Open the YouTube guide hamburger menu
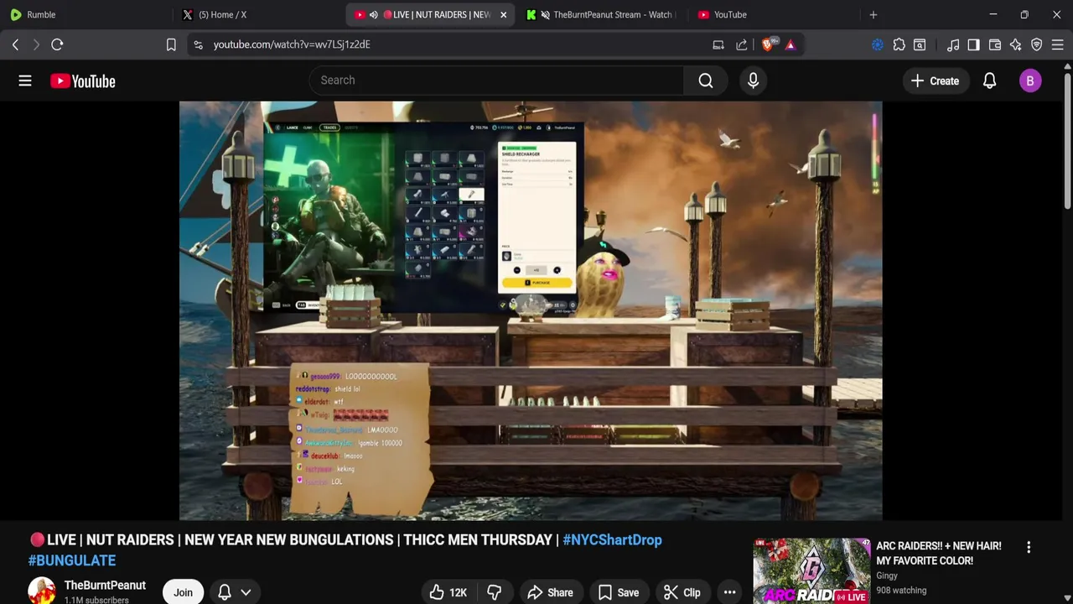Screen dimensions: 1073x604 (25, 81)
